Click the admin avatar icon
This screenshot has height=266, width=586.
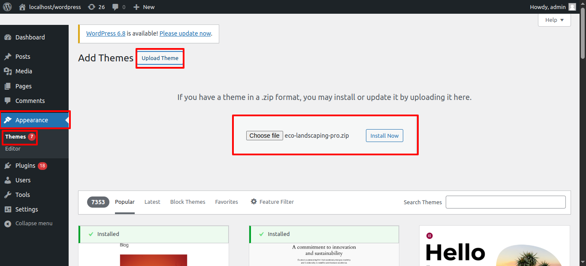tap(572, 7)
